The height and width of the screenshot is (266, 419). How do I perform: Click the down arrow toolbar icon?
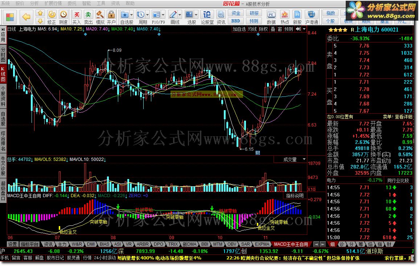pos(40,21)
